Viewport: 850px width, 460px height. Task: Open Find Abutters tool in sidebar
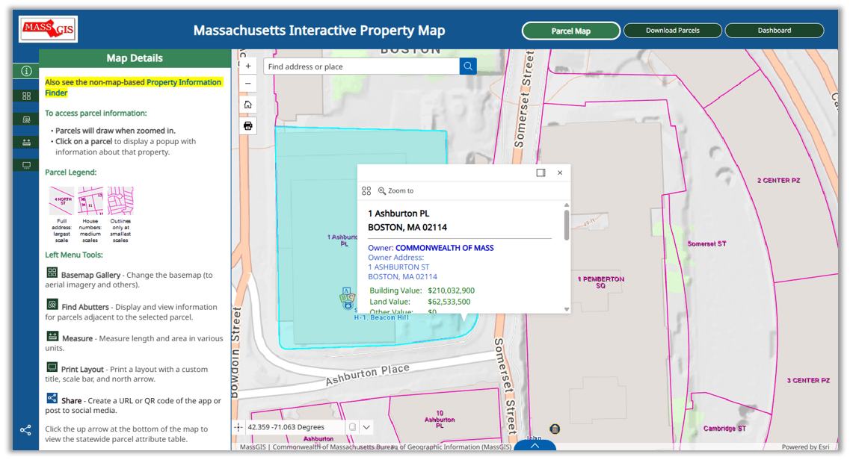26,119
